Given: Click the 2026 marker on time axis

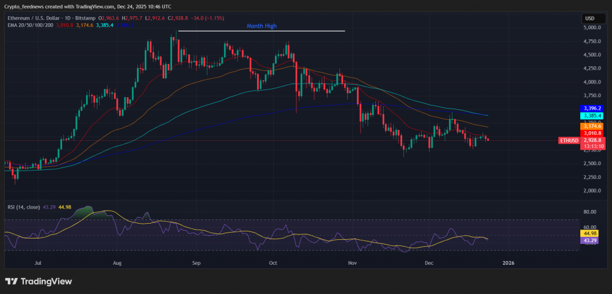Looking at the screenshot, I should pyautogui.click(x=509, y=262).
